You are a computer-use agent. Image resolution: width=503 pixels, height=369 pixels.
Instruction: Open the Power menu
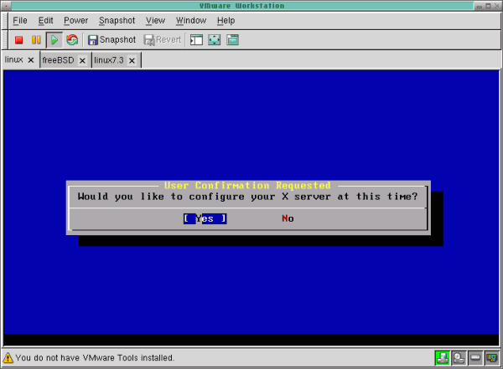point(75,20)
